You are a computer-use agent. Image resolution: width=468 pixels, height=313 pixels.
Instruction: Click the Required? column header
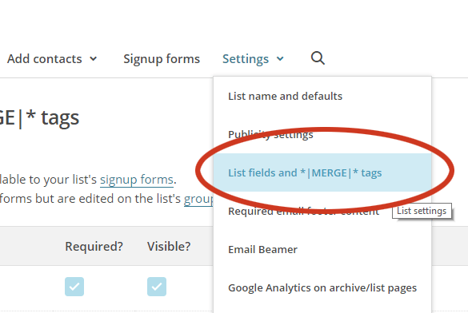[x=94, y=246]
